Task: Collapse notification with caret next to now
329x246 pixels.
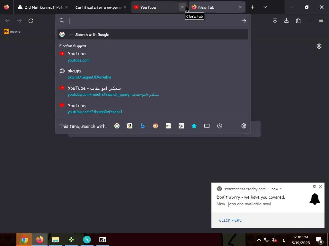Action: (x=281, y=189)
